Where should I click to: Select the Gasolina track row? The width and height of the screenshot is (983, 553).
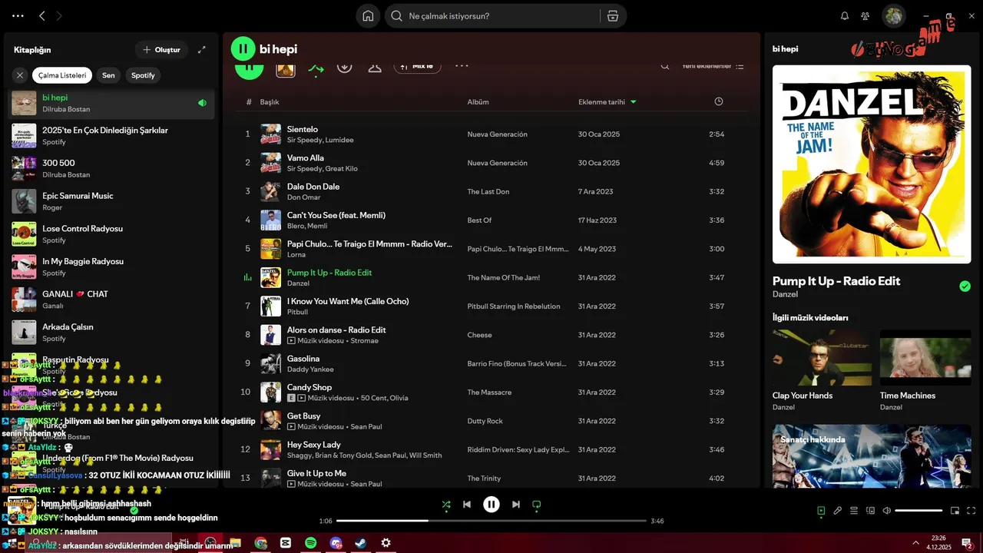coord(491,364)
